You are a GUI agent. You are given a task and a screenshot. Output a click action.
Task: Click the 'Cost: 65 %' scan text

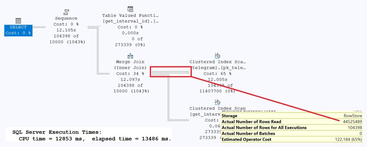218,74
